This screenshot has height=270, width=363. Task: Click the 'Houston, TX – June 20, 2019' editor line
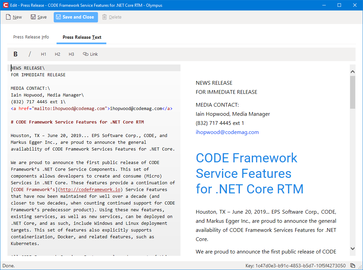(x=89, y=135)
